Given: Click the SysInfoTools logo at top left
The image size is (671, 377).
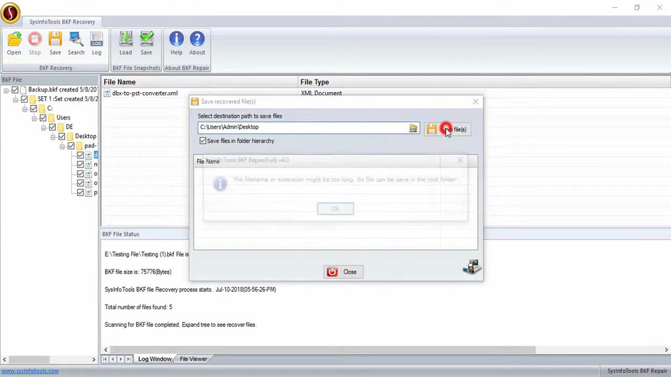Looking at the screenshot, I should tap(10, 12).
